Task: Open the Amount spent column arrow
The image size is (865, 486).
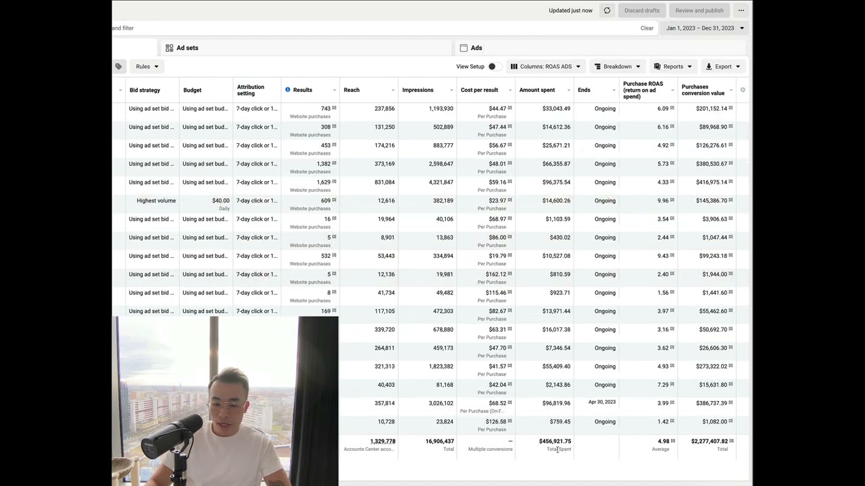Action: click(x=568, y=90)
